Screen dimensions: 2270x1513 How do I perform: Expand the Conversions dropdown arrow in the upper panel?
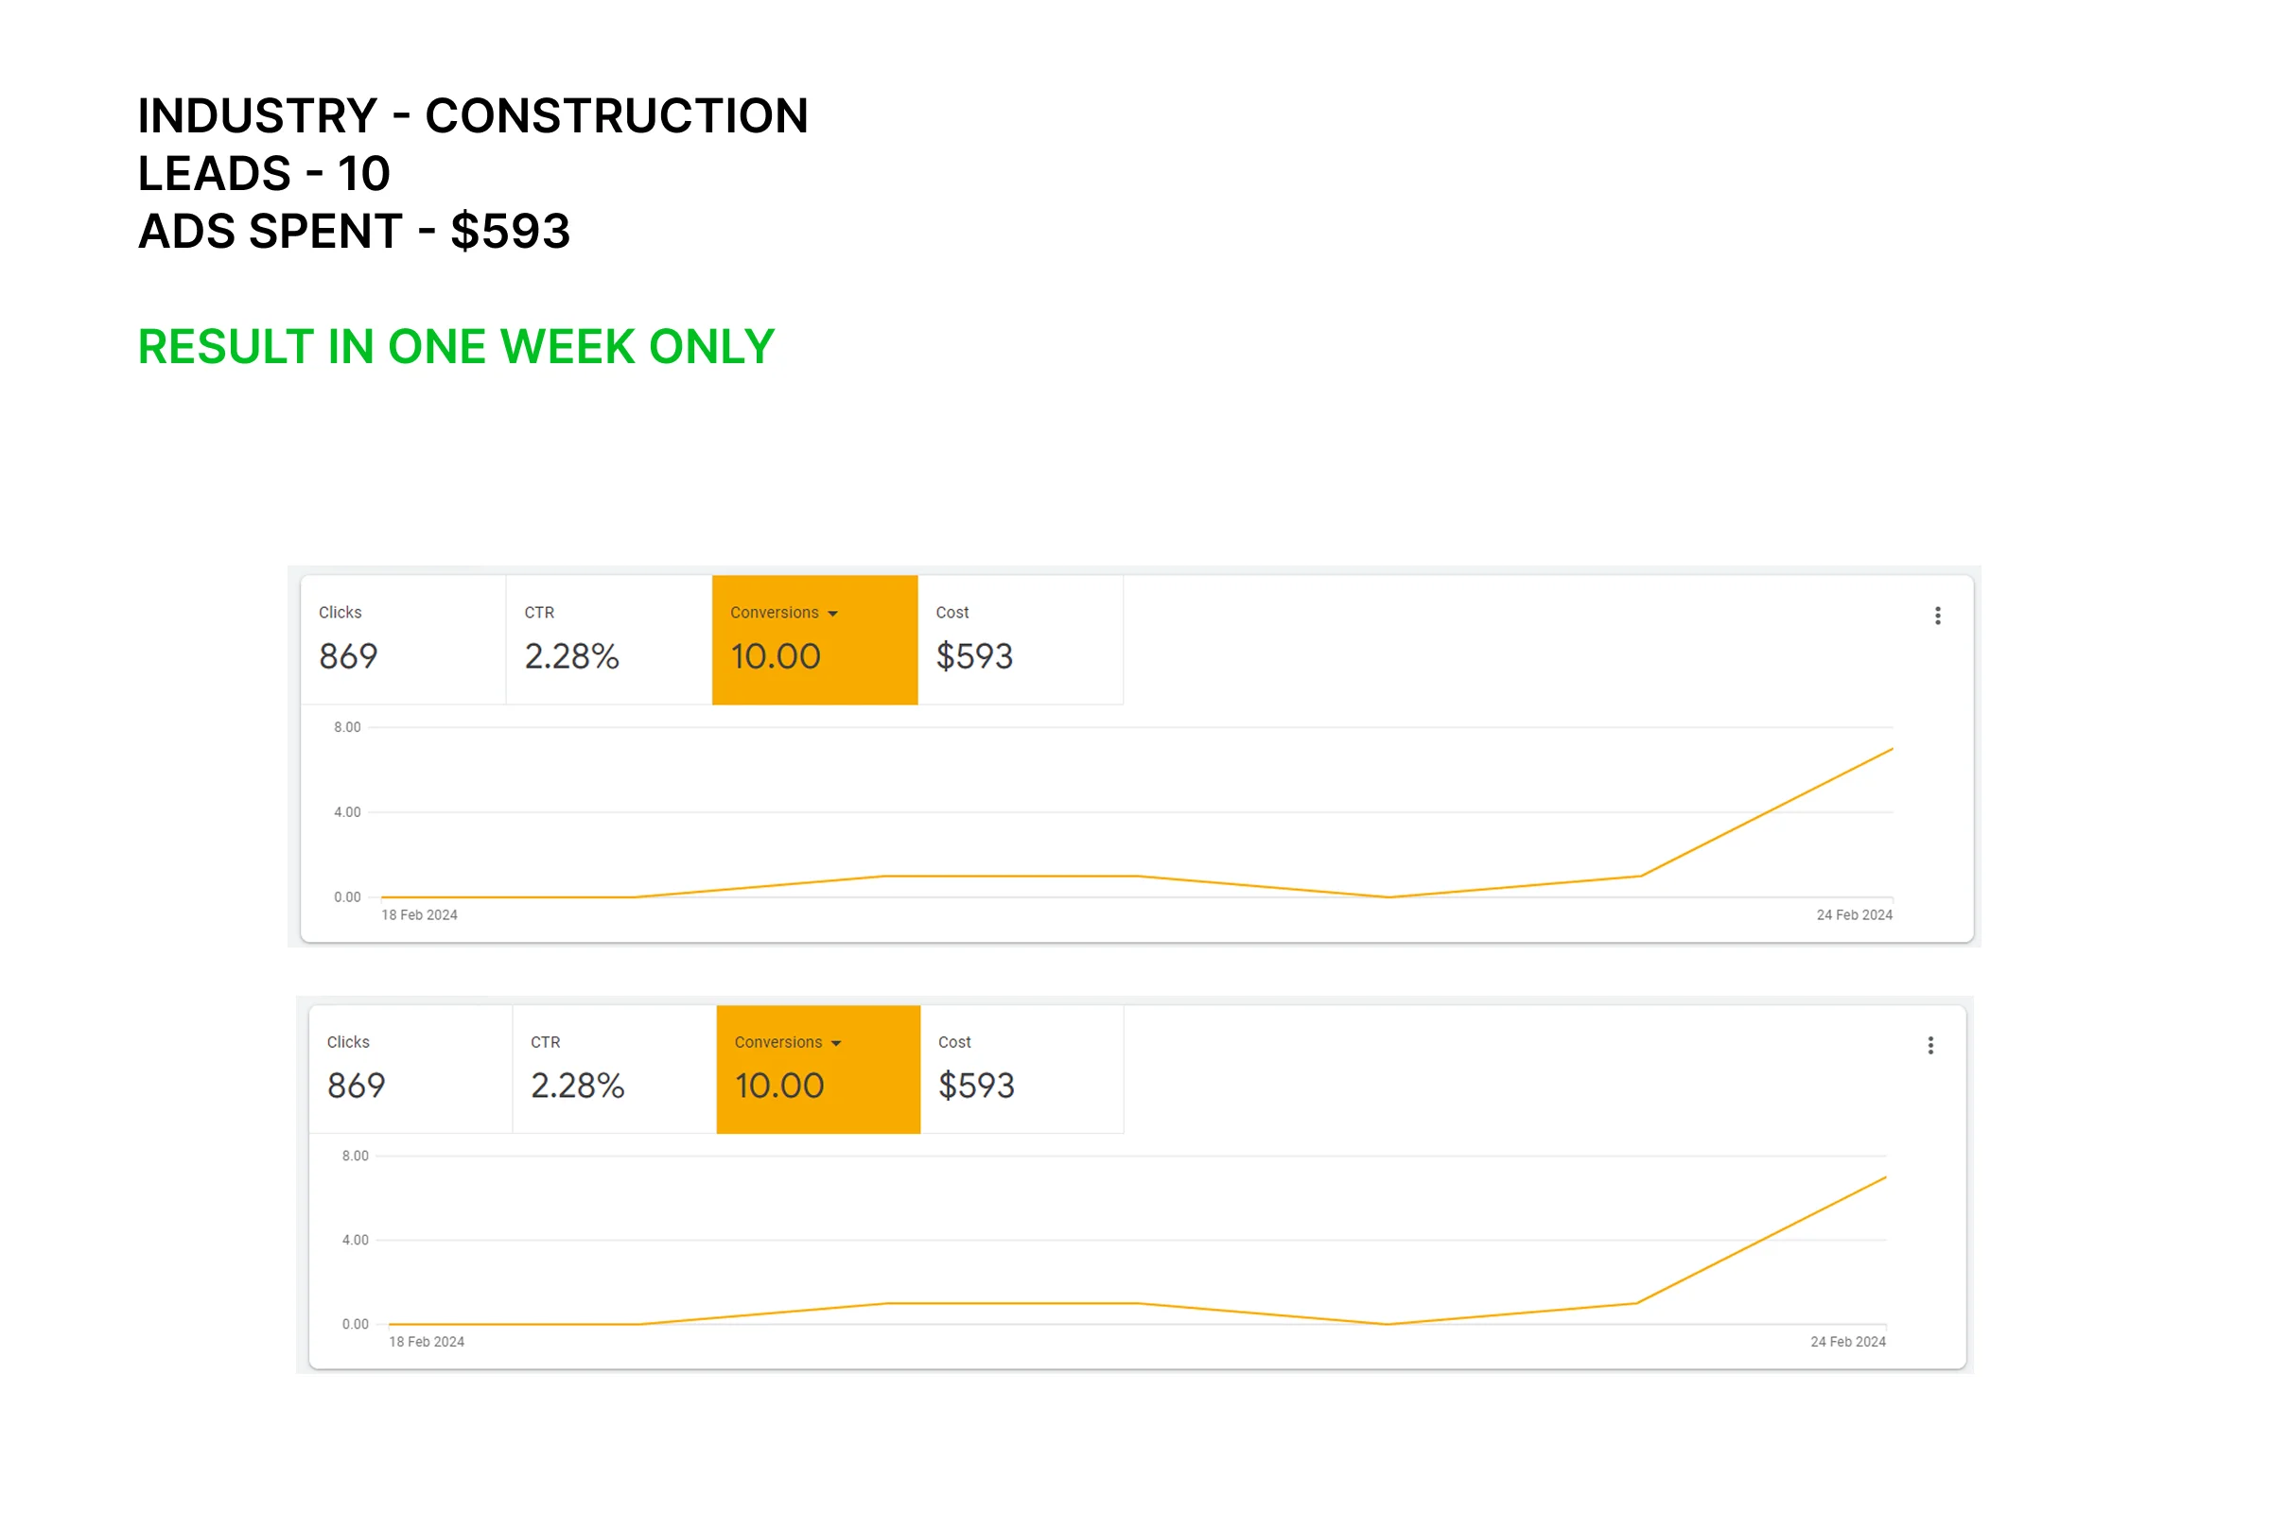[833, 614]
